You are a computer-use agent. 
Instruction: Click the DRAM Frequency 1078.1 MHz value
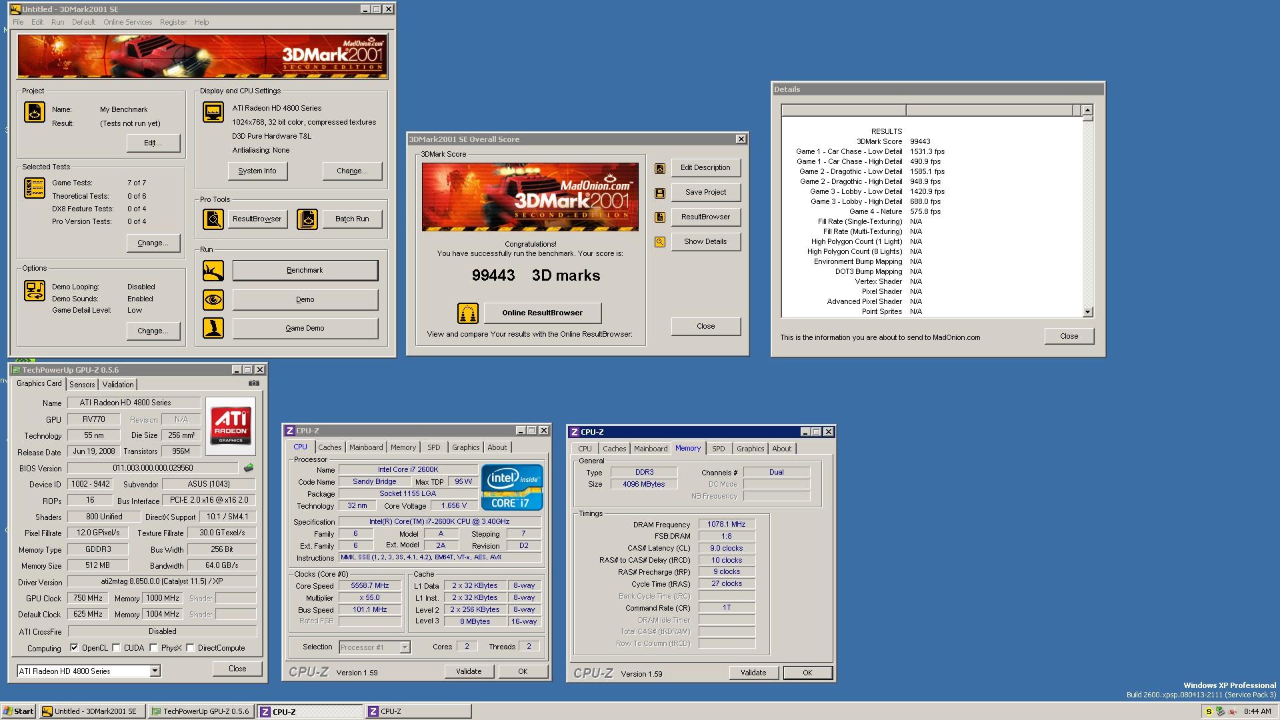tap(727, 524)
